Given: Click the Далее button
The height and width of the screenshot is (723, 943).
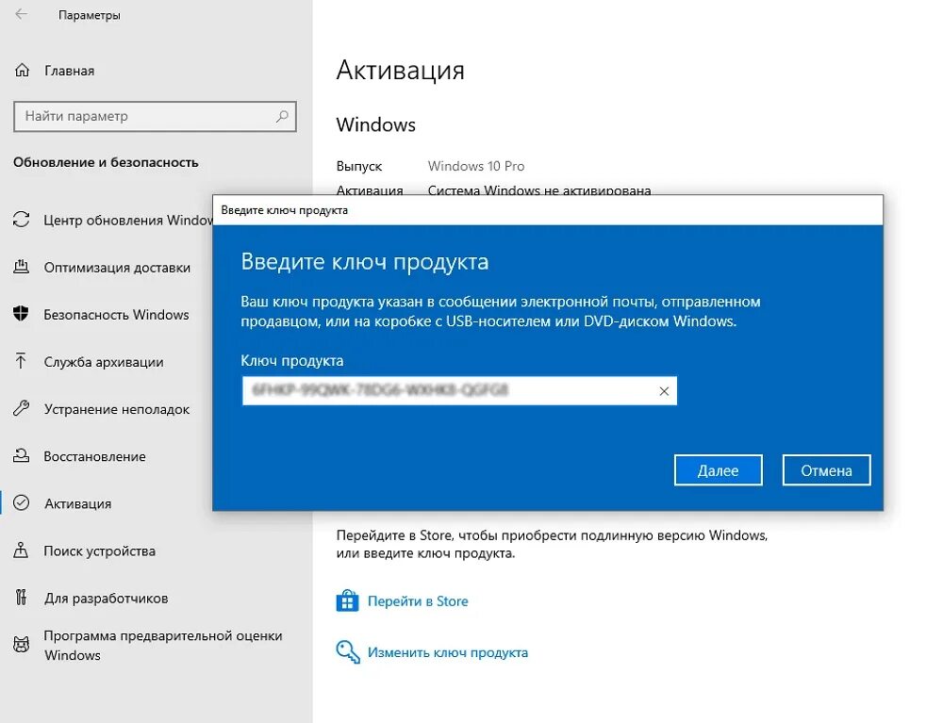Looking at the screenshot, I should (x=718, y=470).
